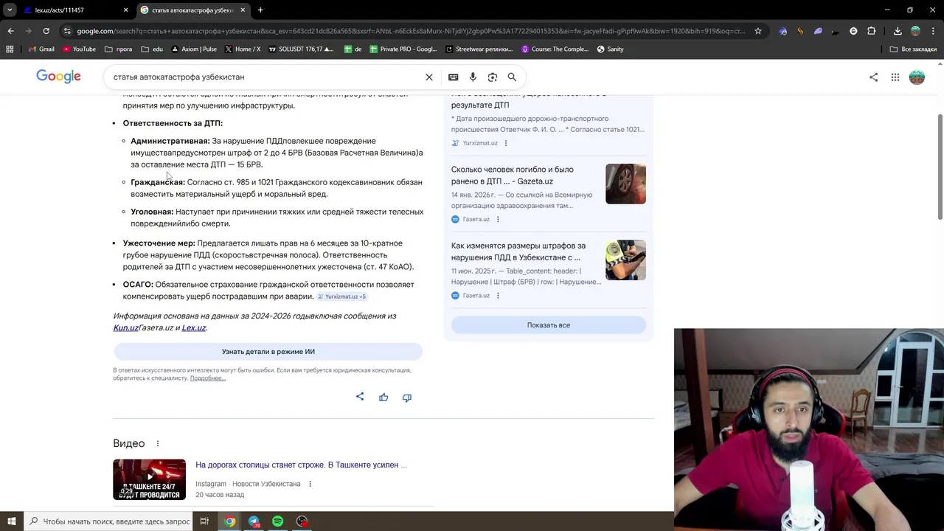
Task: Open video На дорогах столицы станет строже
Action: coord(301,465)
